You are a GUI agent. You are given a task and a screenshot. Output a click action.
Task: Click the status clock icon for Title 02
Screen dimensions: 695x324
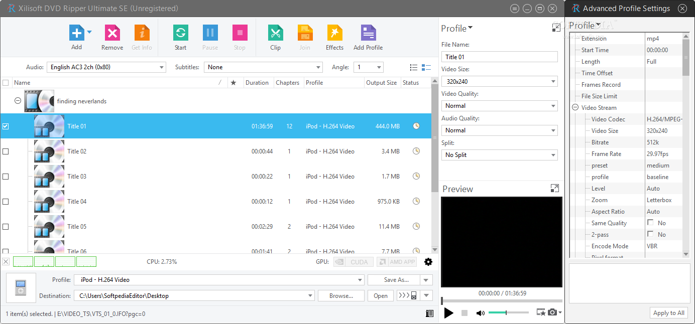416,151
